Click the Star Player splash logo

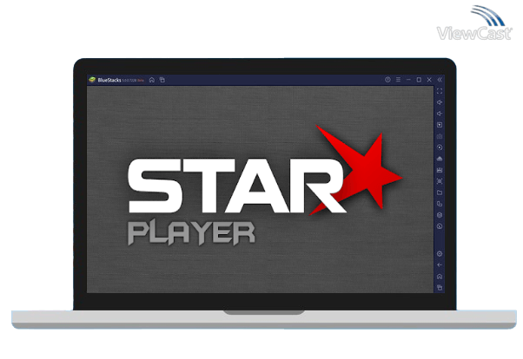click(x=265, y=186)
